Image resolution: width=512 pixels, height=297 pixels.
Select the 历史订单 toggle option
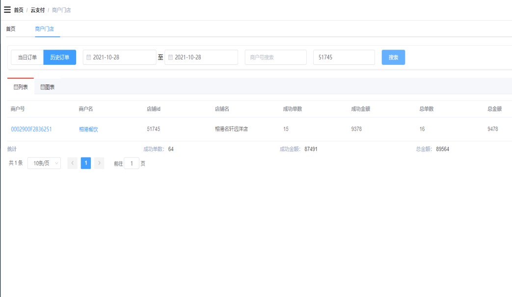60,57
